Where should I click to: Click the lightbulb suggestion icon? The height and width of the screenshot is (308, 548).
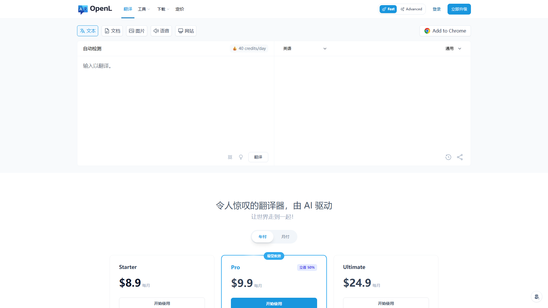(x=241, y=157)
